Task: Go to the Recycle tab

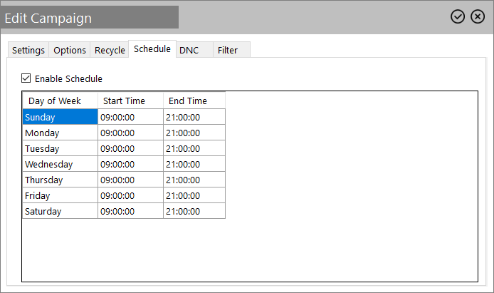Action: 110,50
